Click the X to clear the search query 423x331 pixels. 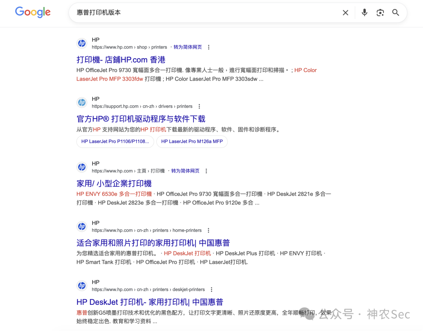345,13
